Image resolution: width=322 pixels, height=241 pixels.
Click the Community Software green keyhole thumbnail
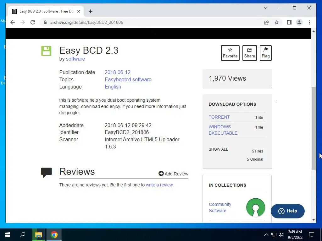[x=255, y=207]
